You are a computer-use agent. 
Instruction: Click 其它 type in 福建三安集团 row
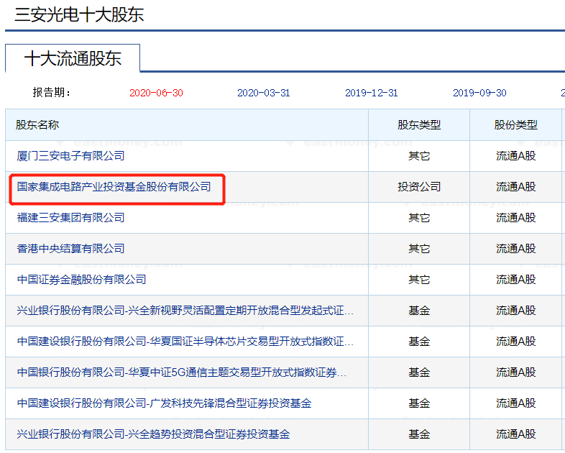pos(419,218)
